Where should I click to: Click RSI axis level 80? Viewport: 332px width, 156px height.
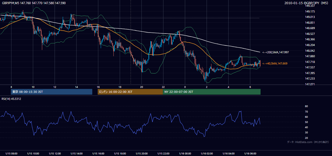click(x=306, y=106)
